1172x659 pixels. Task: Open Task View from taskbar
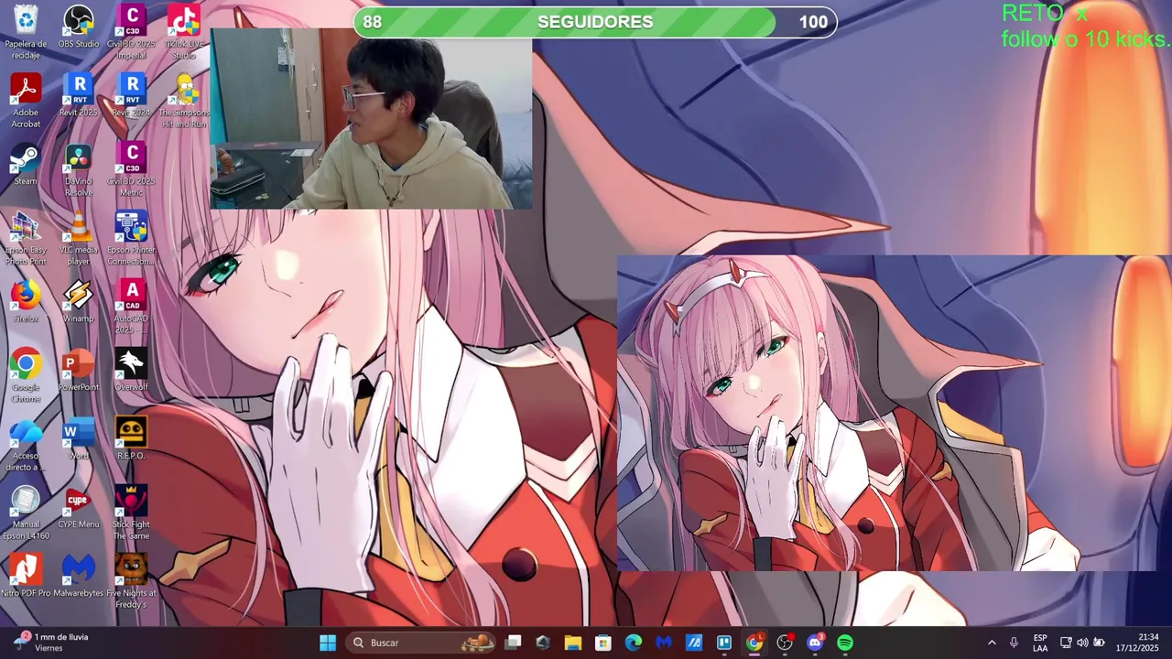513,643
